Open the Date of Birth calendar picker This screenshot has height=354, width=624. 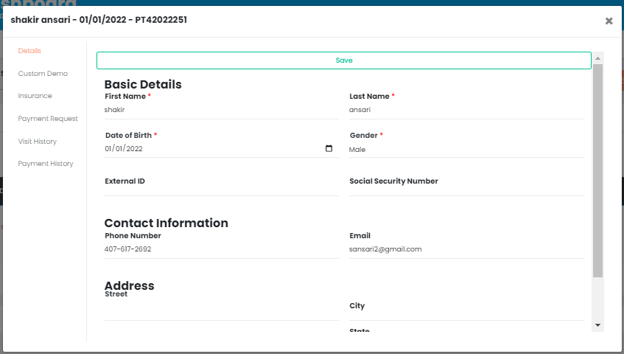click(x=329, y=148)
